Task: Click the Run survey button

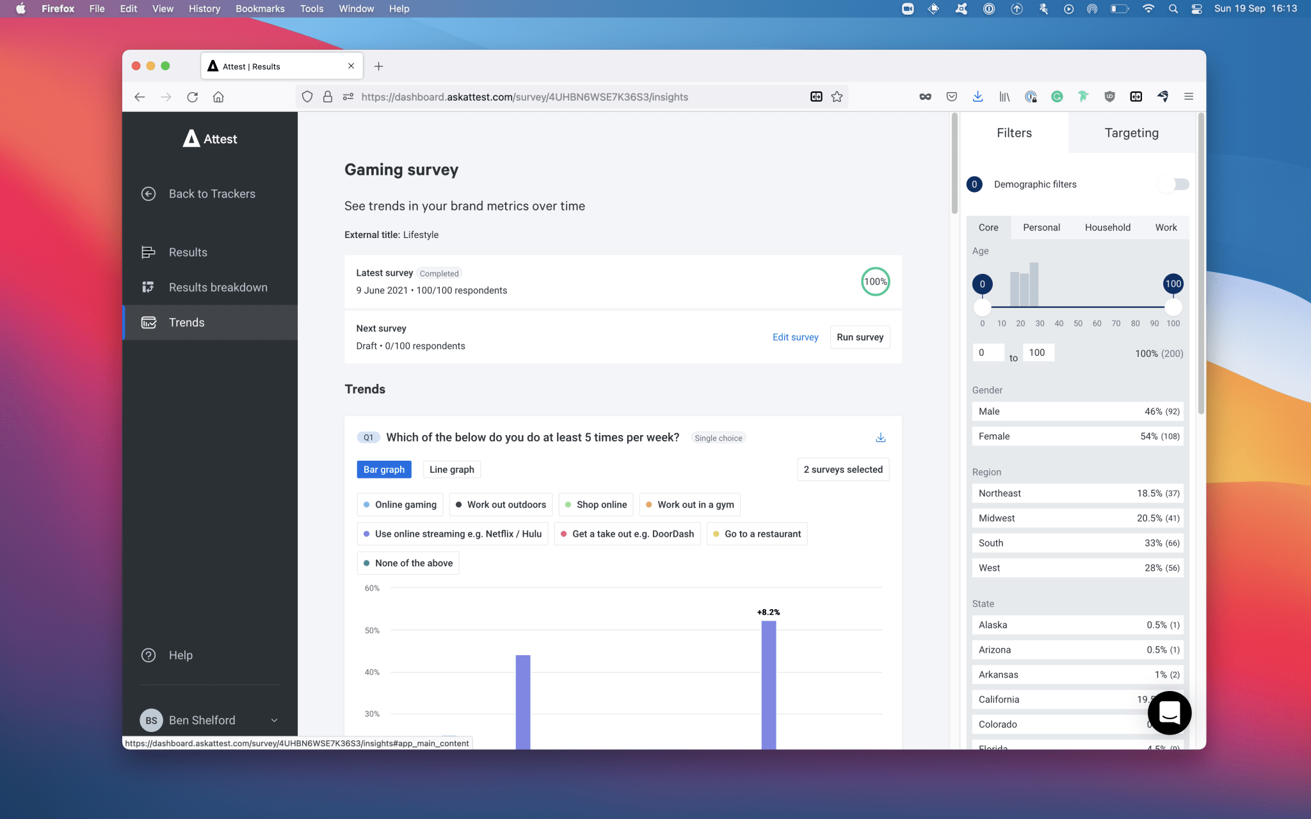Action: coord(860,337)
